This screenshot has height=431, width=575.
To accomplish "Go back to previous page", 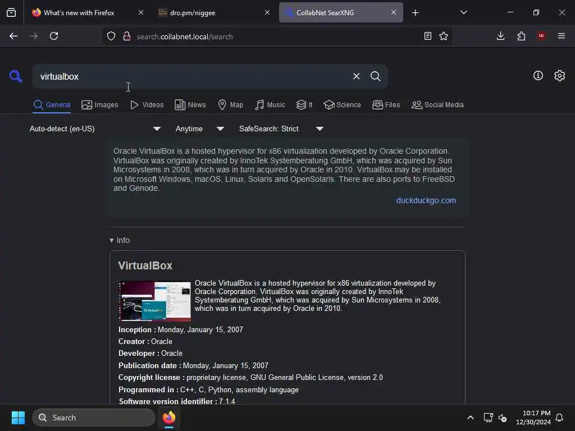I will 13,36.
